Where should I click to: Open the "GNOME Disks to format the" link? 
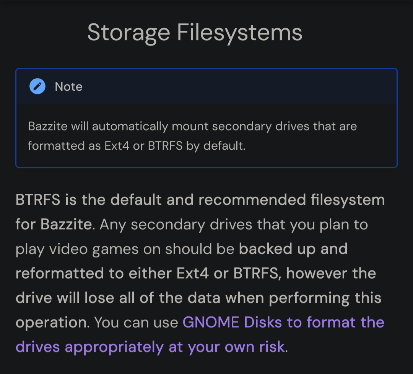pos(283,322)
